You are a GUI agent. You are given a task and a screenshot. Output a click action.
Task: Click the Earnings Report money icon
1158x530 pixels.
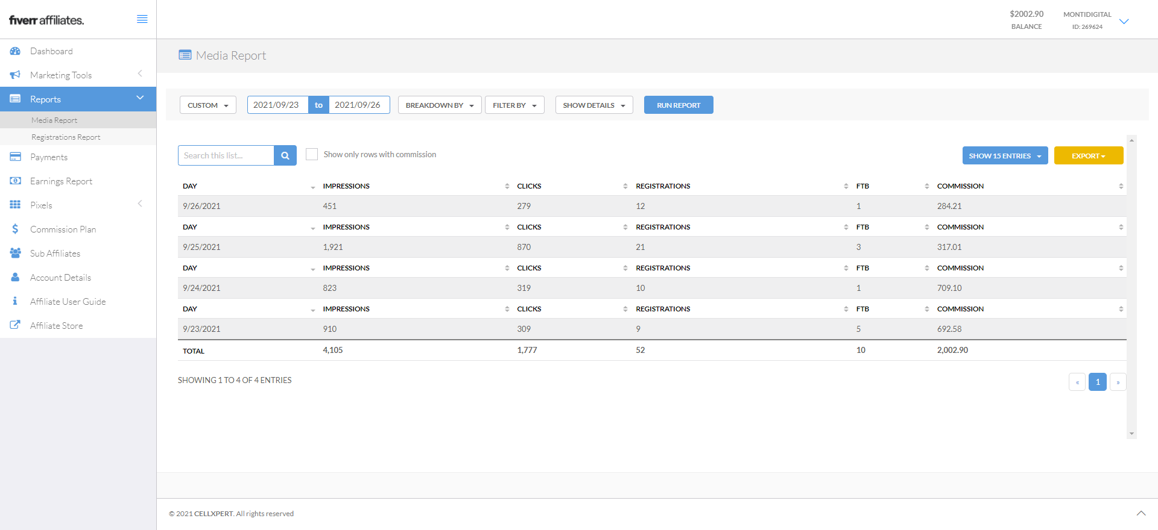click(15, 181)
